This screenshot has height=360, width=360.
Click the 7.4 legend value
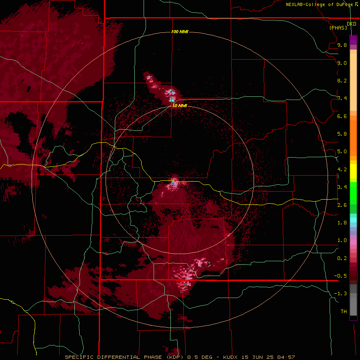[x=342, y=98]
